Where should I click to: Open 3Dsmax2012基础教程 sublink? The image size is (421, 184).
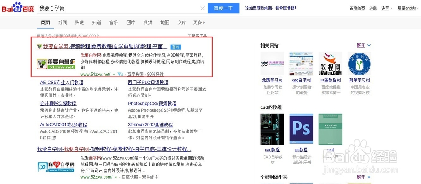150,125
